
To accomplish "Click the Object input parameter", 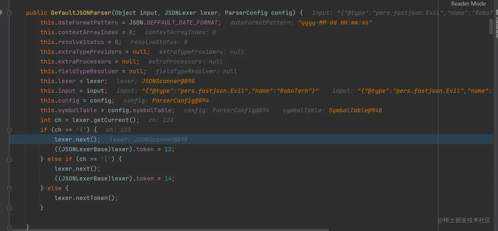I will [x=136, y=13].
